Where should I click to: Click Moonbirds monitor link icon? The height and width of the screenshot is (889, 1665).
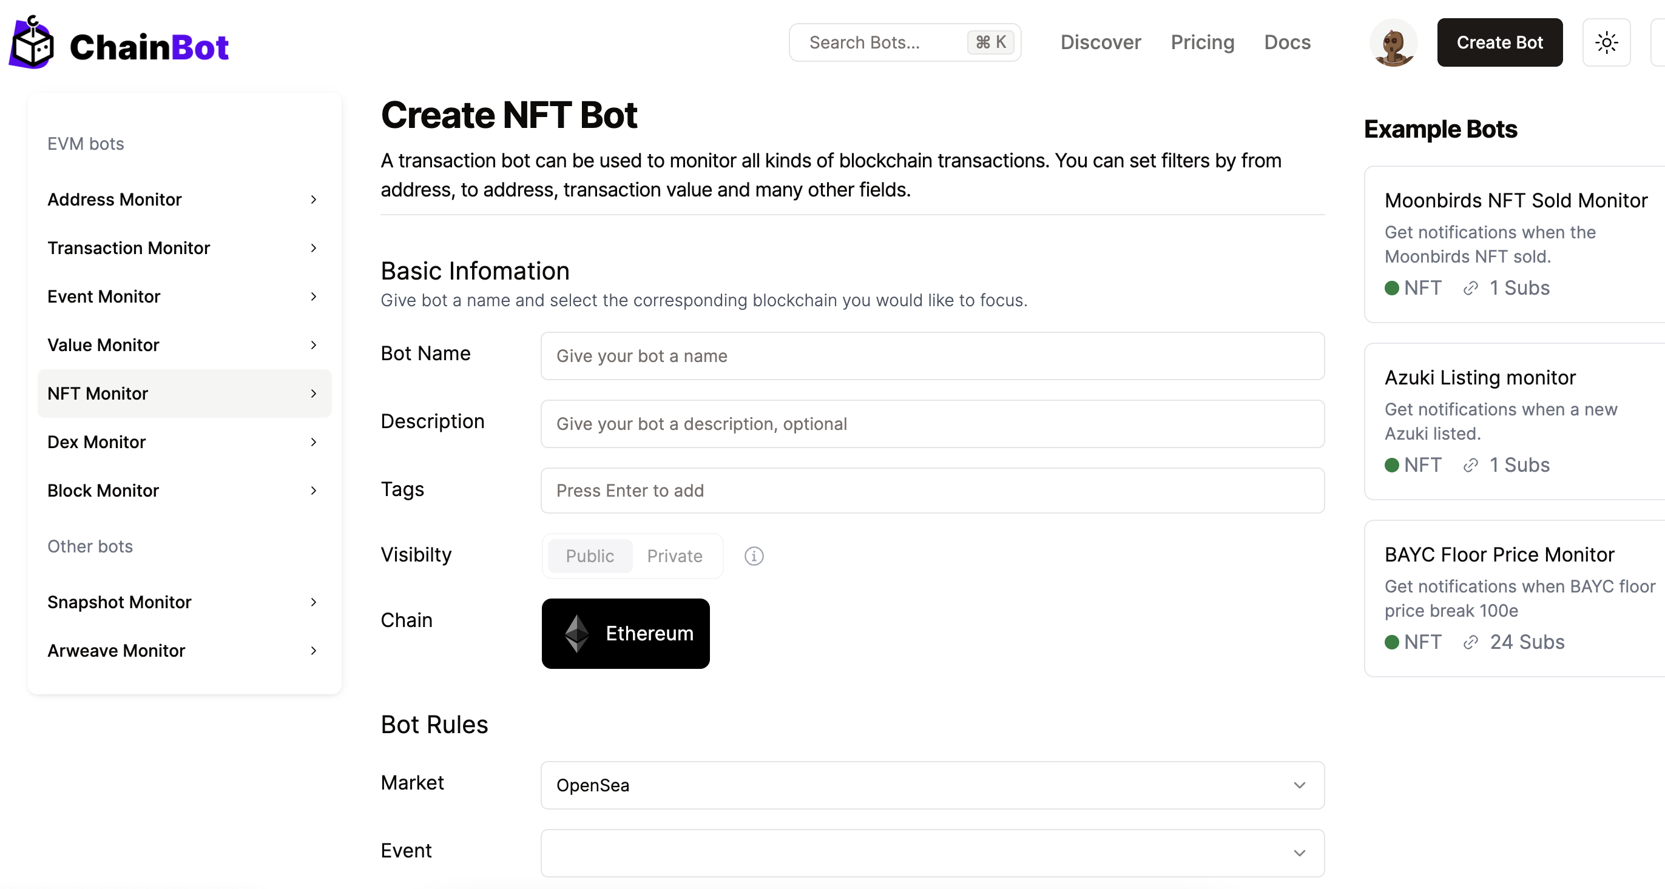tap(1470, 288)
